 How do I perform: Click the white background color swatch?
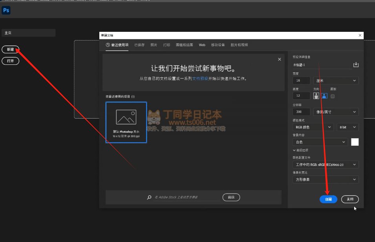[x=355, y=142]
